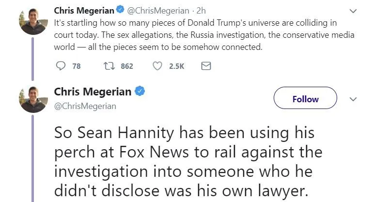Click the @ChrisMegerian handle below the bold name
This screenshot has height=202, width=373.
[85, 106]
